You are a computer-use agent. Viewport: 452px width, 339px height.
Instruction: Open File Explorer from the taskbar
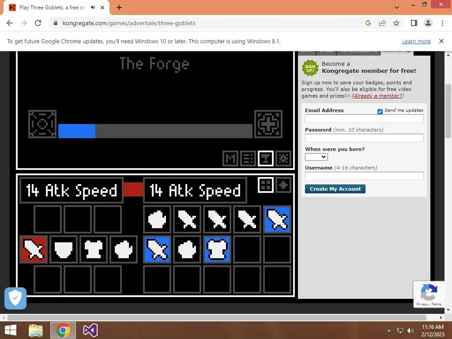pyautogui.click(x=36, y=330)
